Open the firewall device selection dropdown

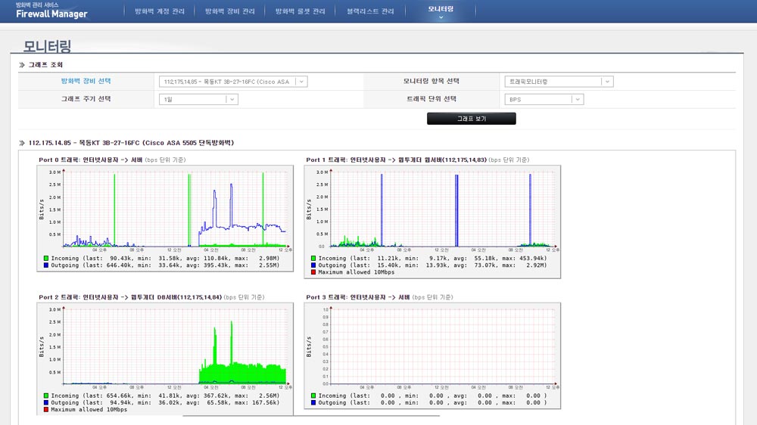tap(233, 82)
